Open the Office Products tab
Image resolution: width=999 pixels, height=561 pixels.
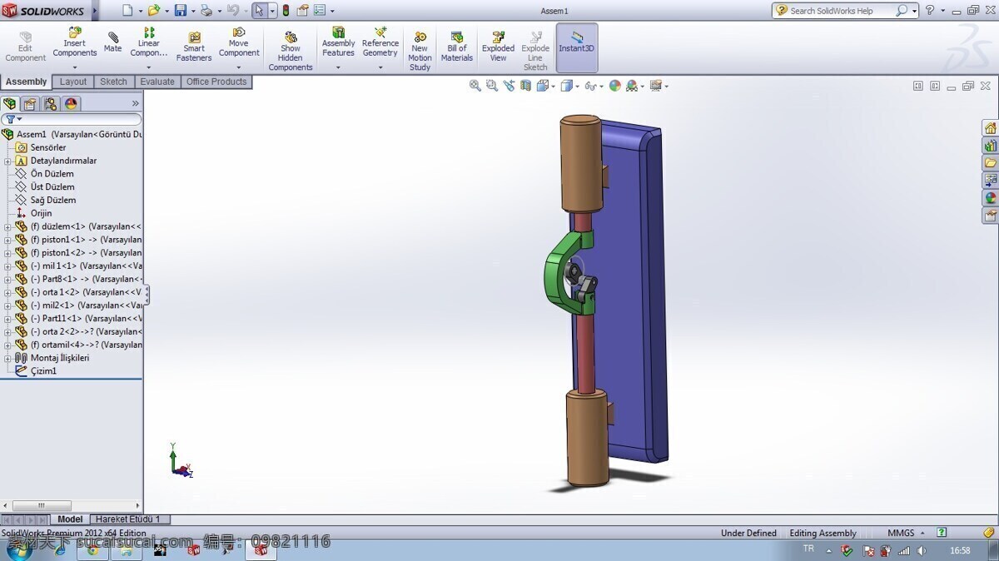[x=216, y=82]
